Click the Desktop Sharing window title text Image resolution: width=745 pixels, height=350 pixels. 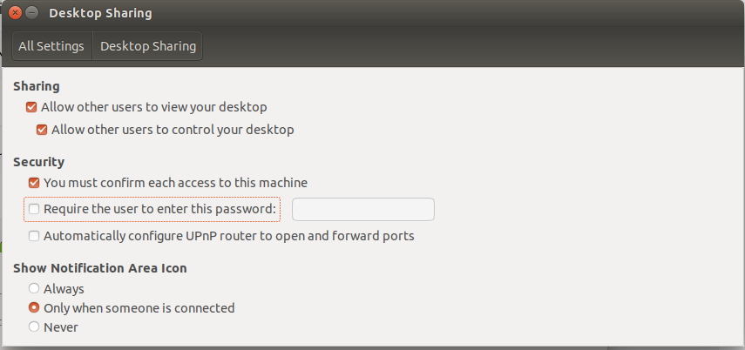pyautogui.click(x=100, y=14)
